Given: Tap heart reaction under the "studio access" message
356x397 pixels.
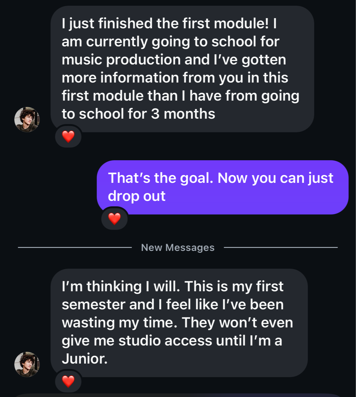Looking at the screenshot, I should (x=68, y=382).
